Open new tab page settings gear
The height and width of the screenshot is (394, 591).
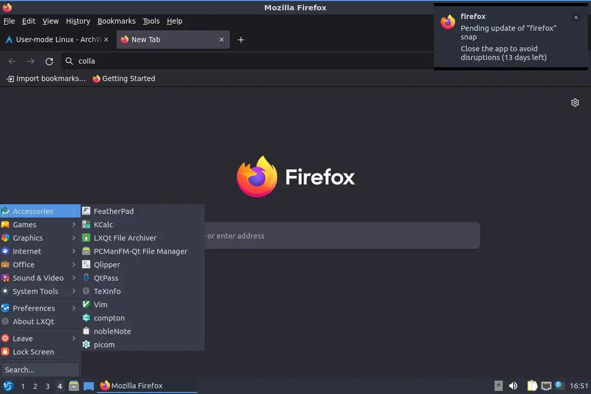coord(575,103)
